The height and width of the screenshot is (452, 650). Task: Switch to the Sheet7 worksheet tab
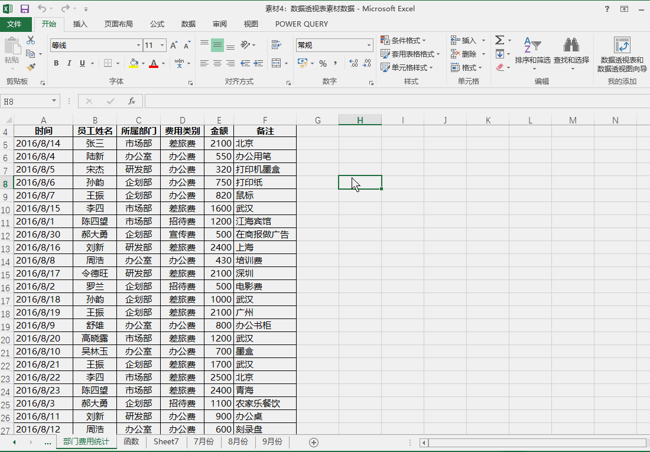click(x=166, y=441)
